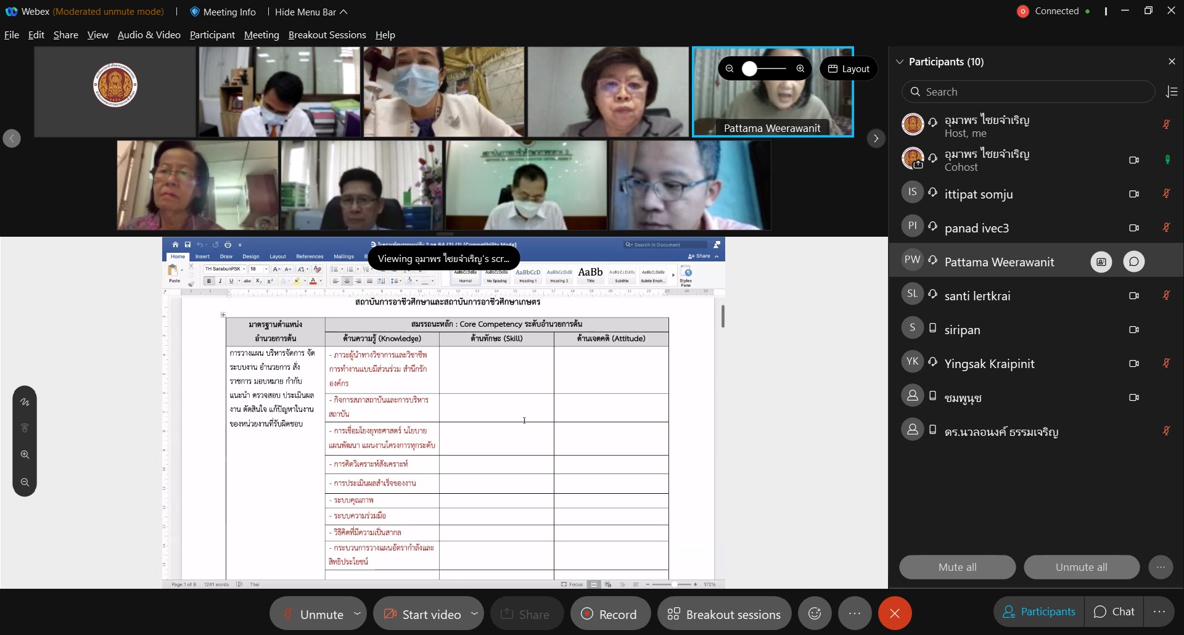Select Pattama Weerawanit video thumbnail
The width and height of the screenshot is (1184, 635).
pos(773,92)
